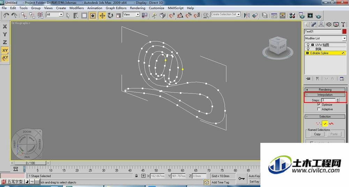Screen dimensions: 349x187
Task: Open the Material Editor spheres icon
Action: pos(292,15)
